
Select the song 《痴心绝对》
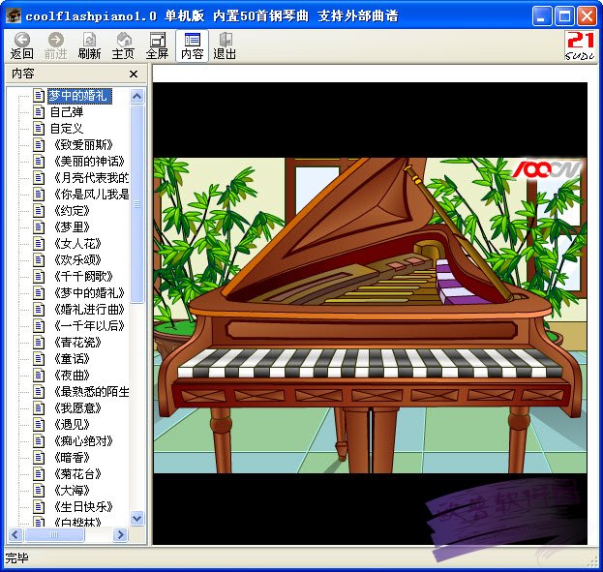(82, 440)
